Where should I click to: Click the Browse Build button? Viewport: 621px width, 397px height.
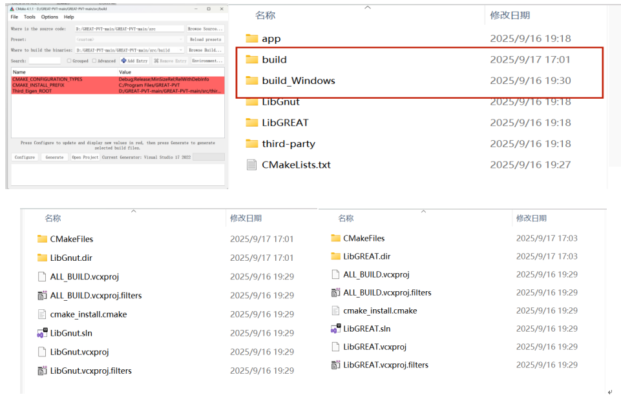point(205,50)
